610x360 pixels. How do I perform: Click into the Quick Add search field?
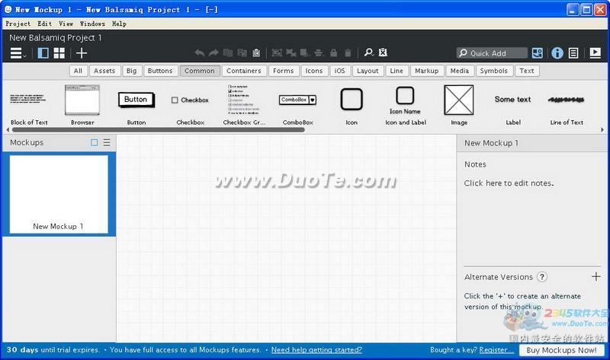[x=492, y=53]
